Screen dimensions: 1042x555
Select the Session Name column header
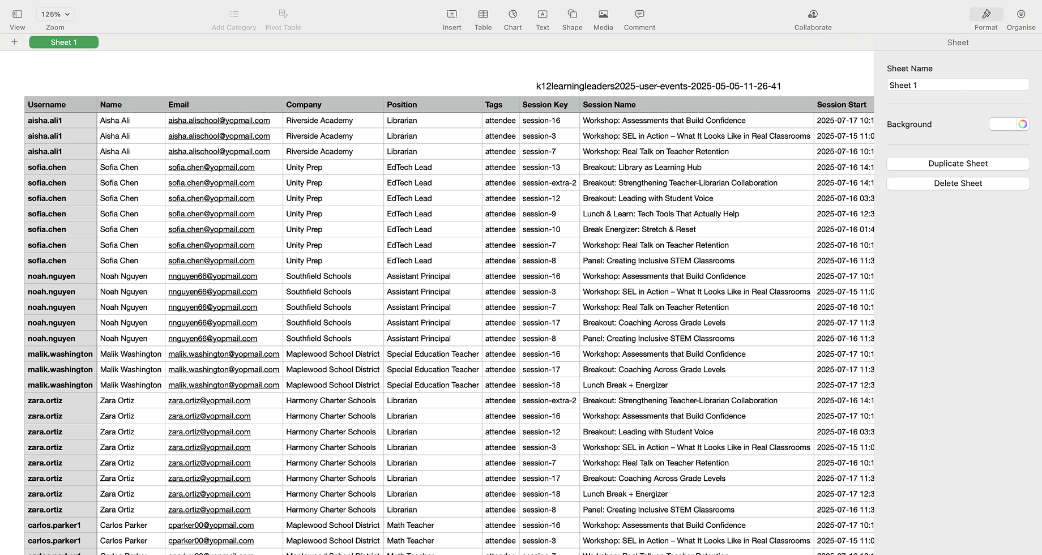[x=697, y=105]
